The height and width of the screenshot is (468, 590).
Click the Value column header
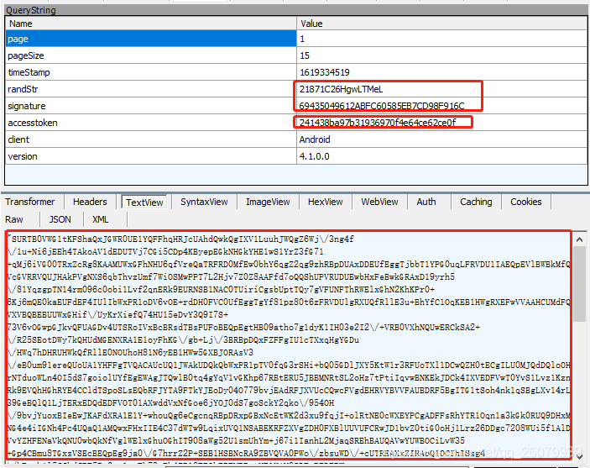[441, 24]
